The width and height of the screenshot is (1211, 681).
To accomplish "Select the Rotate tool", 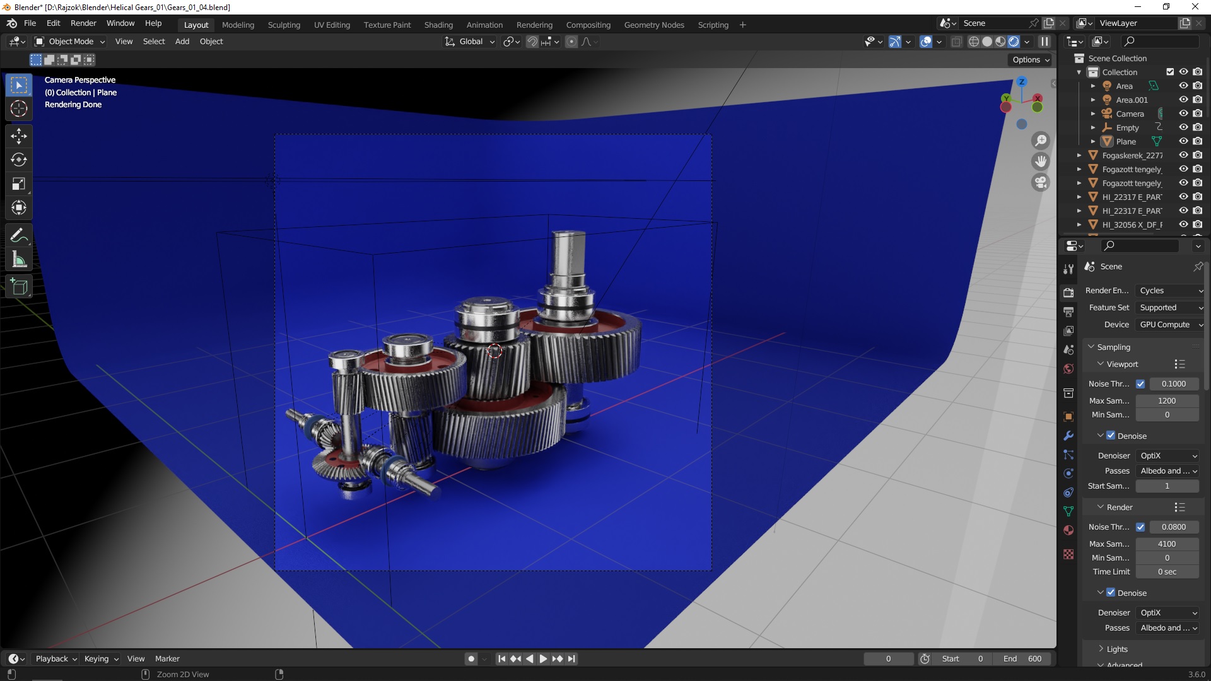I will [19, 160].
